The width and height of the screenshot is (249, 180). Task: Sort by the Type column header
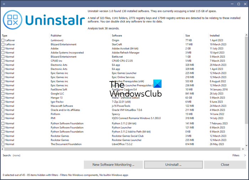[x=5, y=36]
